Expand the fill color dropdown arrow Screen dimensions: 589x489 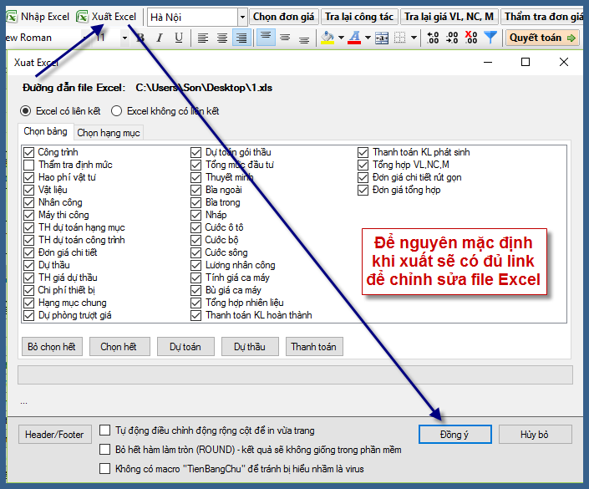coord(340,38)
